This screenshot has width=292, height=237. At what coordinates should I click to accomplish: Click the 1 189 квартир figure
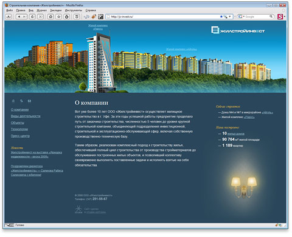[x=232, y=145]
